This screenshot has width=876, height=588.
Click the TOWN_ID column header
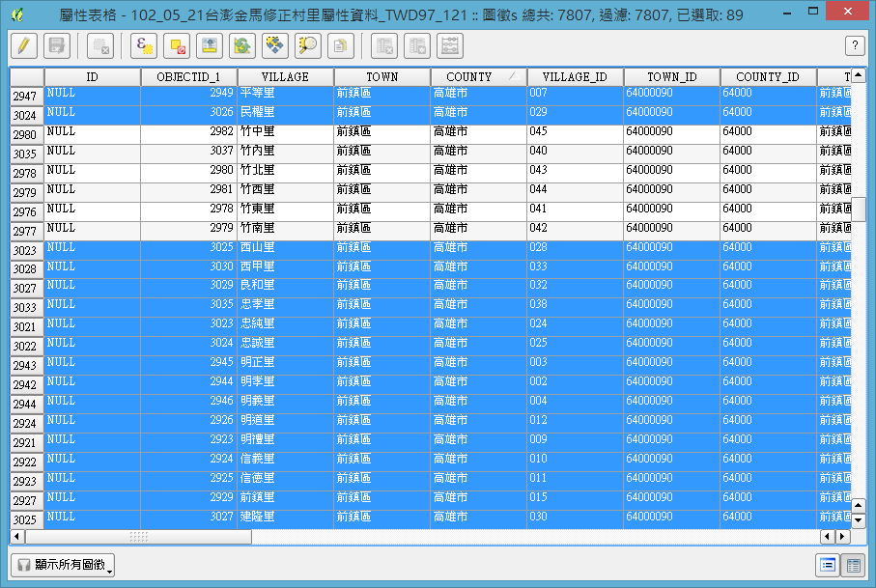tap(671, 77)
